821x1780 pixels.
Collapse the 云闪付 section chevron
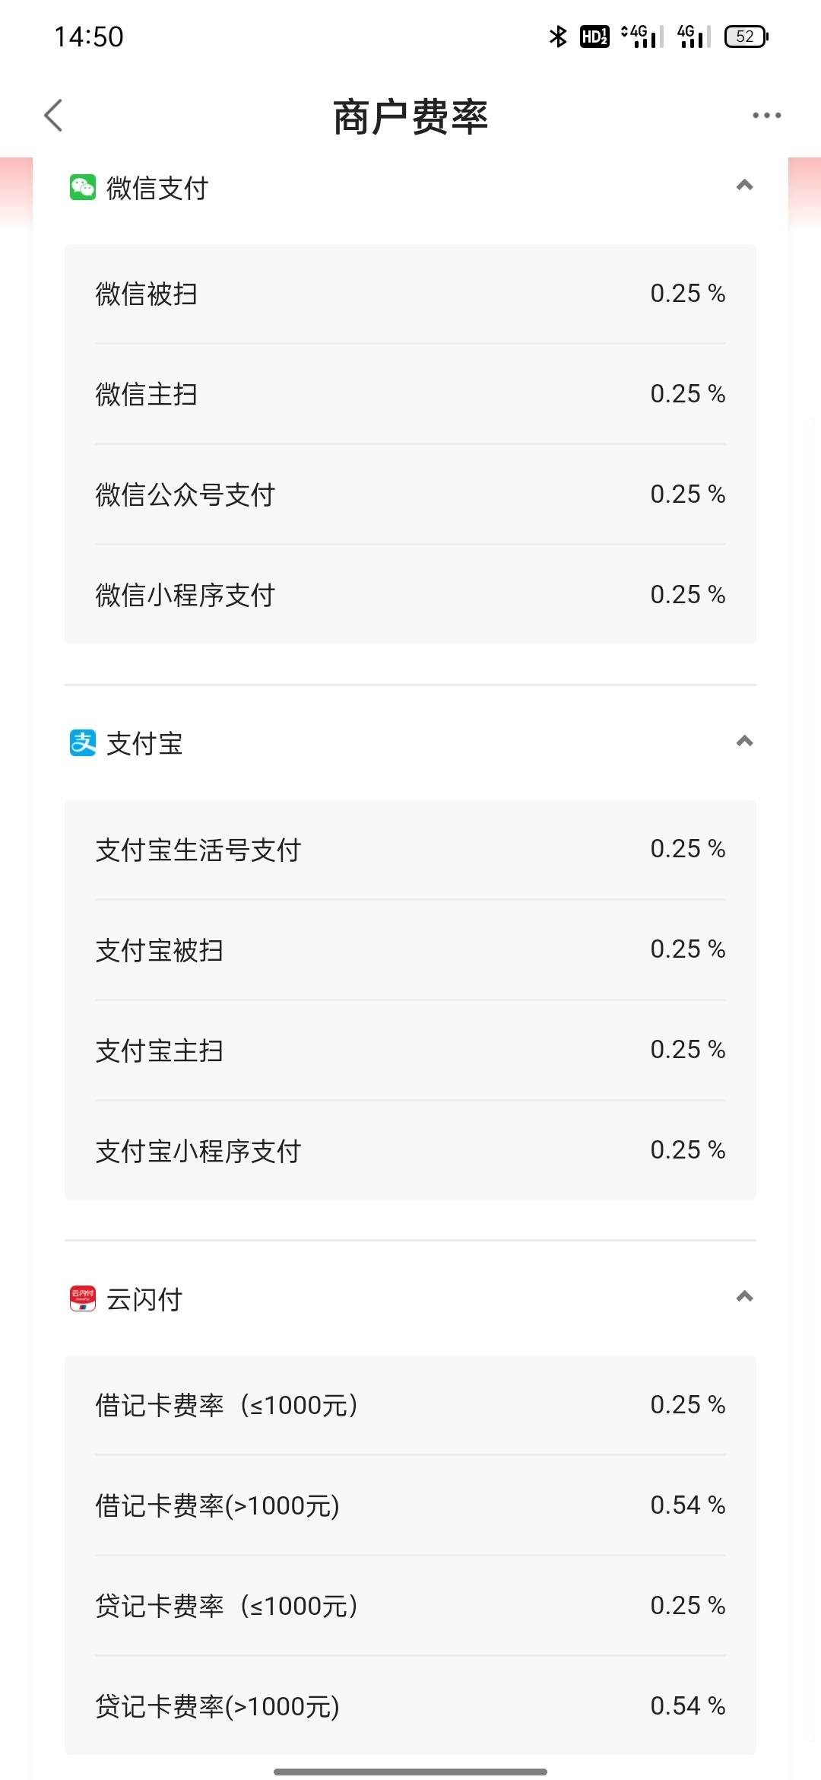(745, 1297)
